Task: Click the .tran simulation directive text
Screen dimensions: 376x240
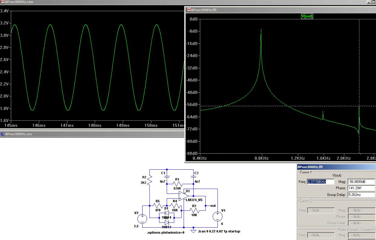Action: (x=219, y=232)
